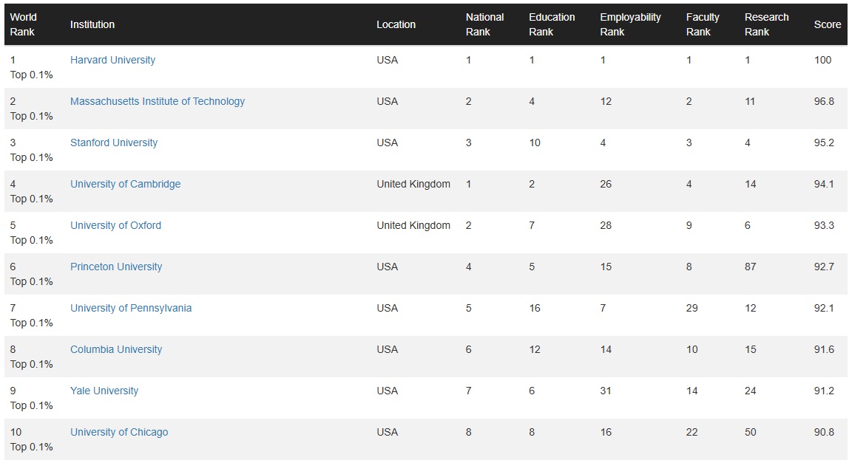Viewport: 849px width, 460px height.
Task: Click Chicago's employability rank 16
Action: [x=606, y=432]
